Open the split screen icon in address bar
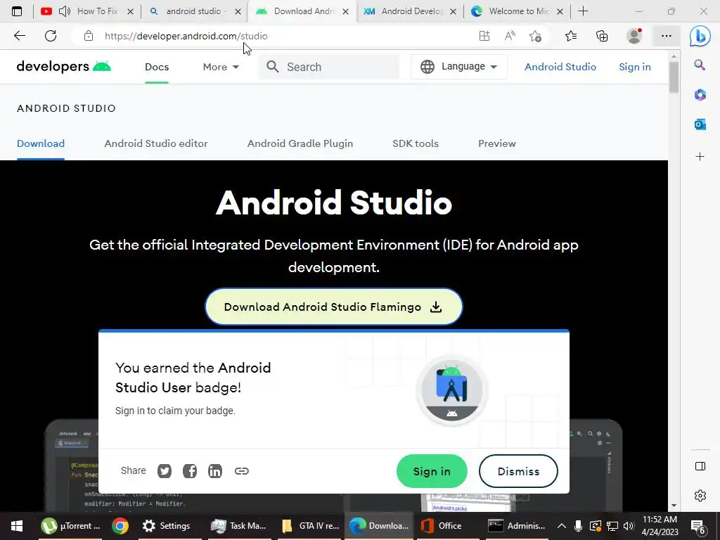This screenshot has height=540, width=720. pyautogui.click(x=484, y=36)
